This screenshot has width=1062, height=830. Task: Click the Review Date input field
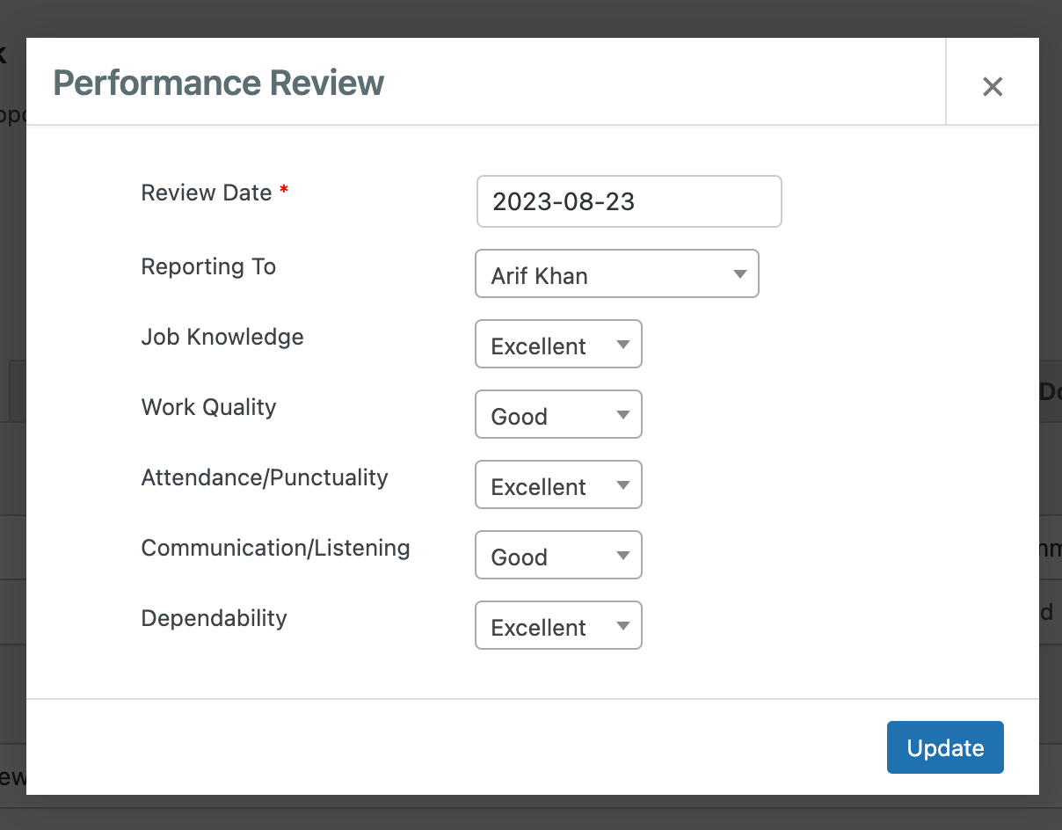click(629, 201)
